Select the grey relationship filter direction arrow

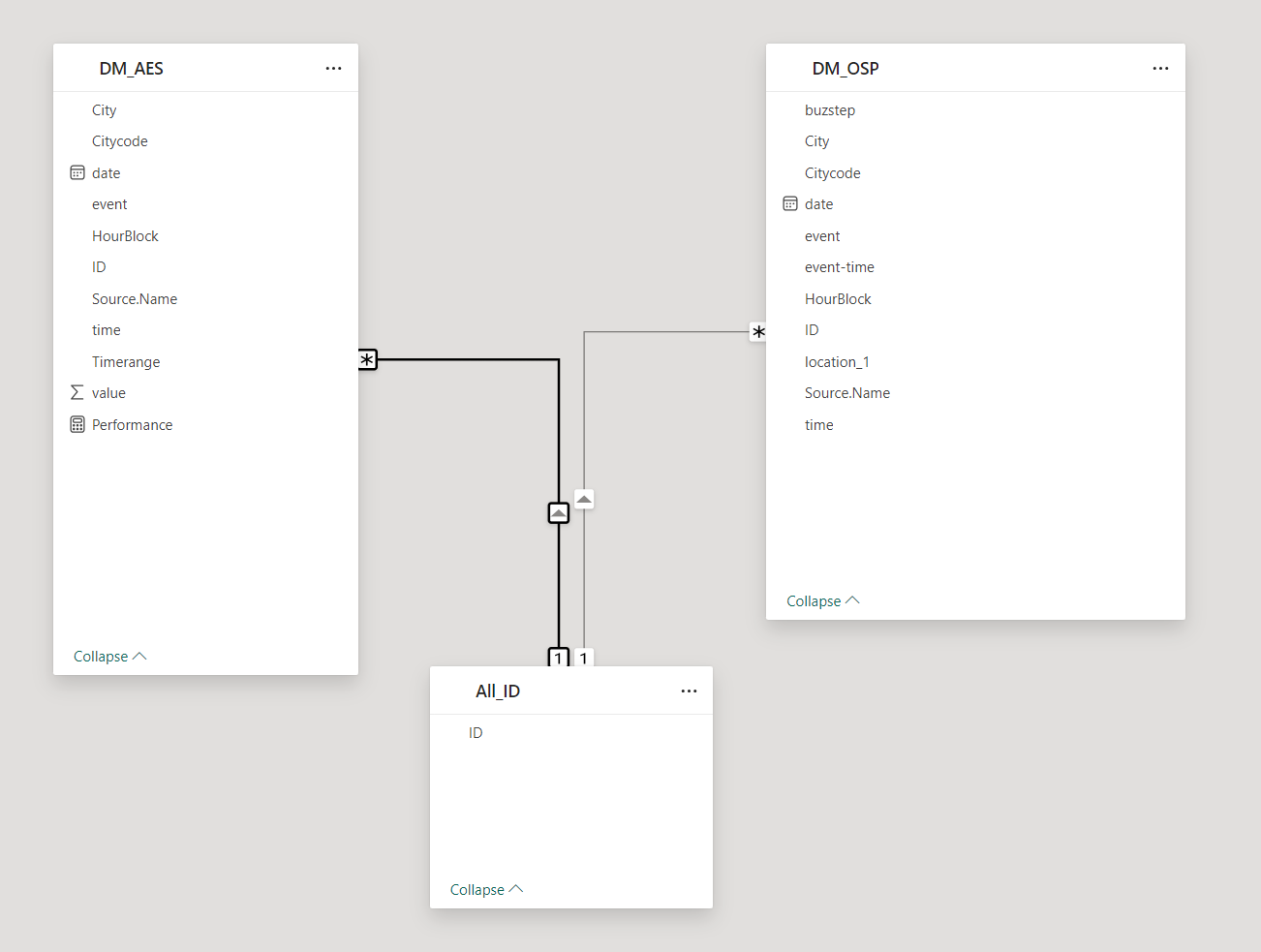pos(584,499)
